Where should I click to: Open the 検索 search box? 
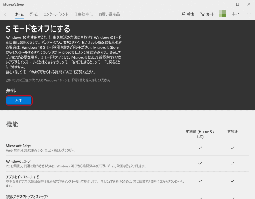click(188, 14)
